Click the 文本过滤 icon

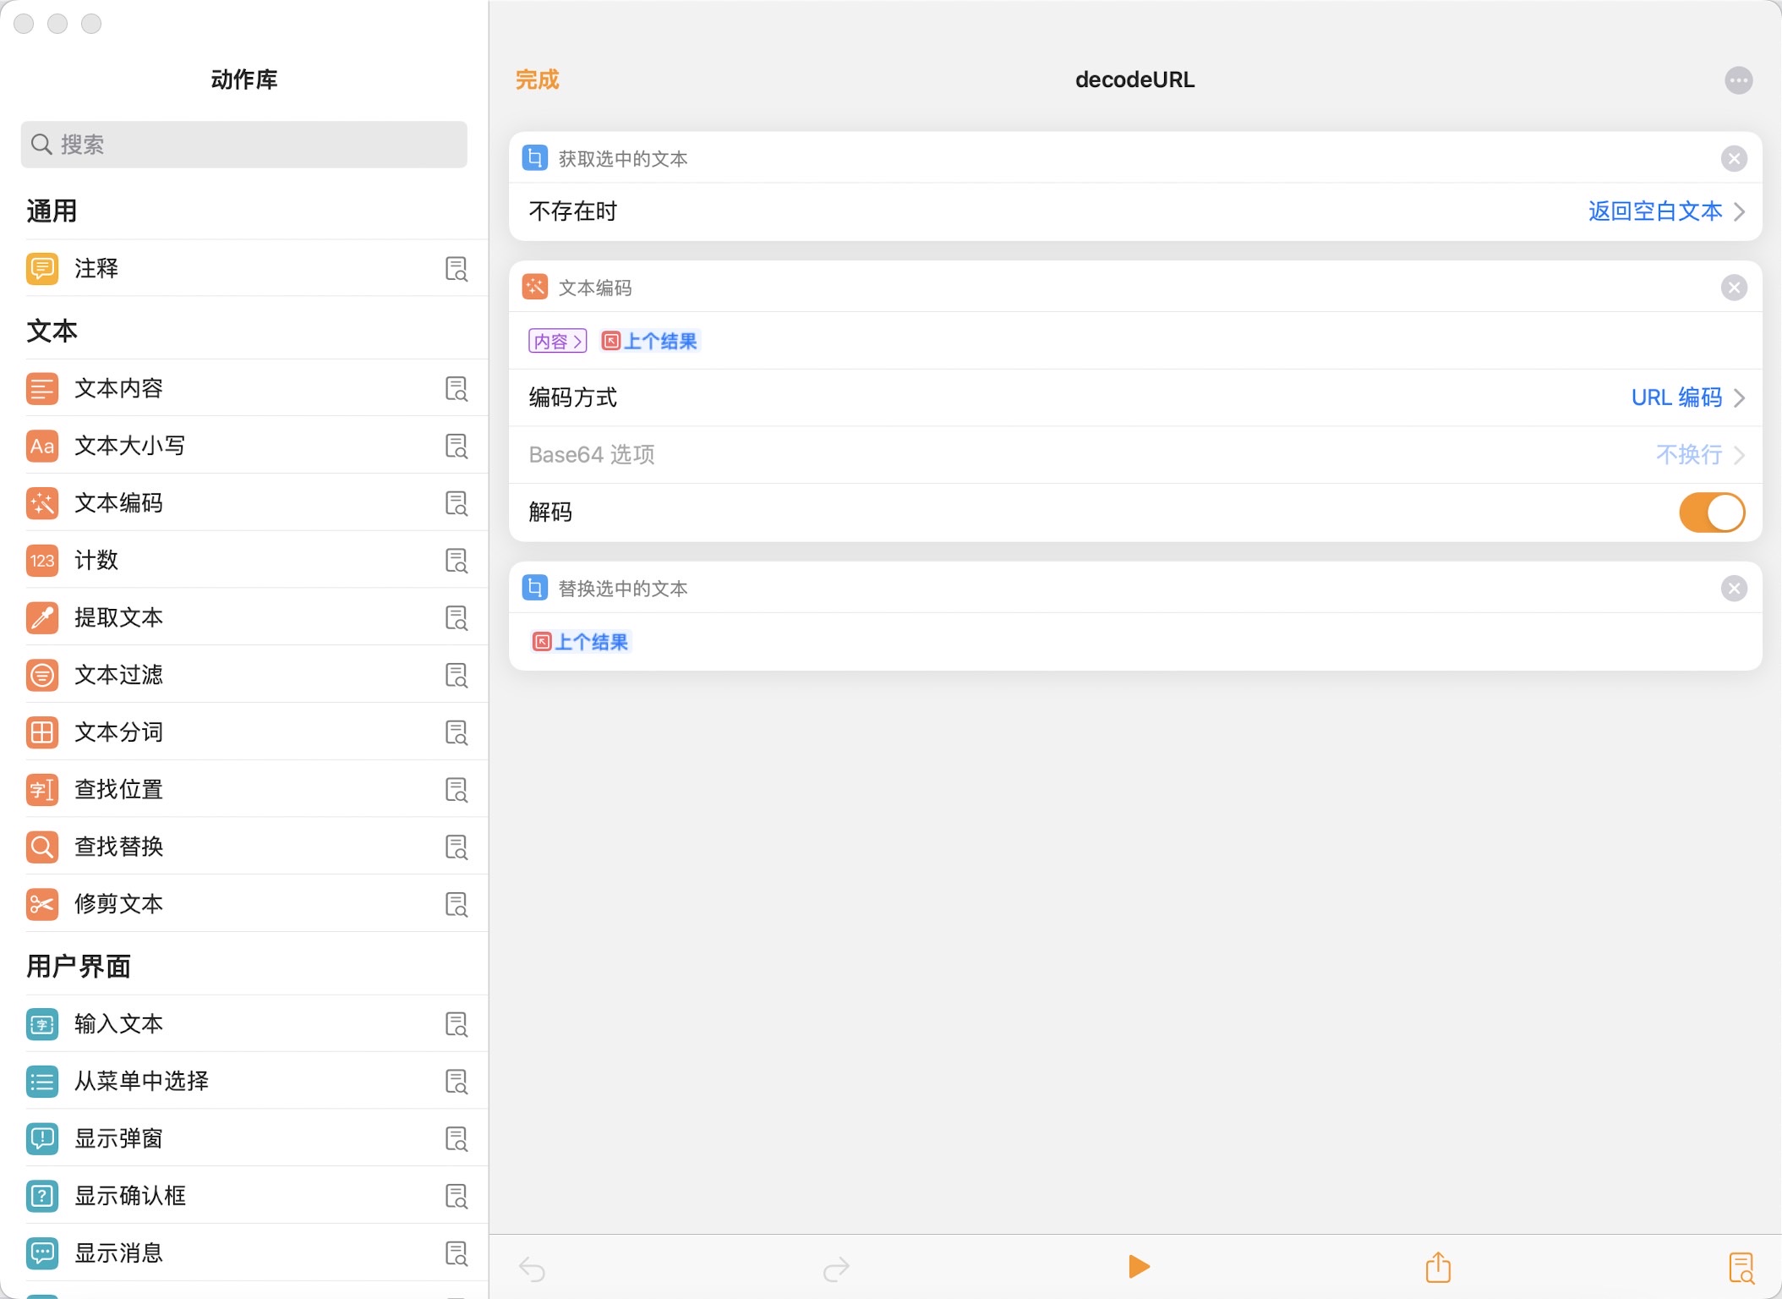42,675
